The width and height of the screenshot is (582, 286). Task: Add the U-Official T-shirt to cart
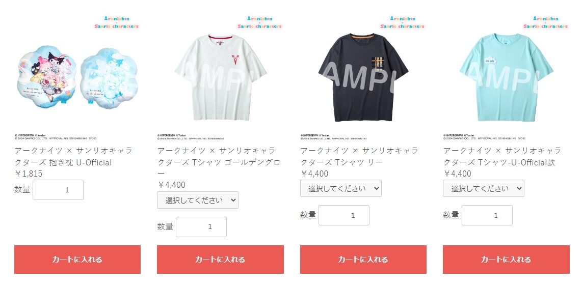pyautogui.click(x=506, y=260)
